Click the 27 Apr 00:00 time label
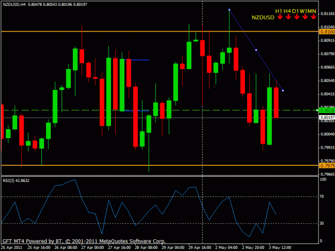Screen dimensions: 335x251 click(x=93, y=248)
